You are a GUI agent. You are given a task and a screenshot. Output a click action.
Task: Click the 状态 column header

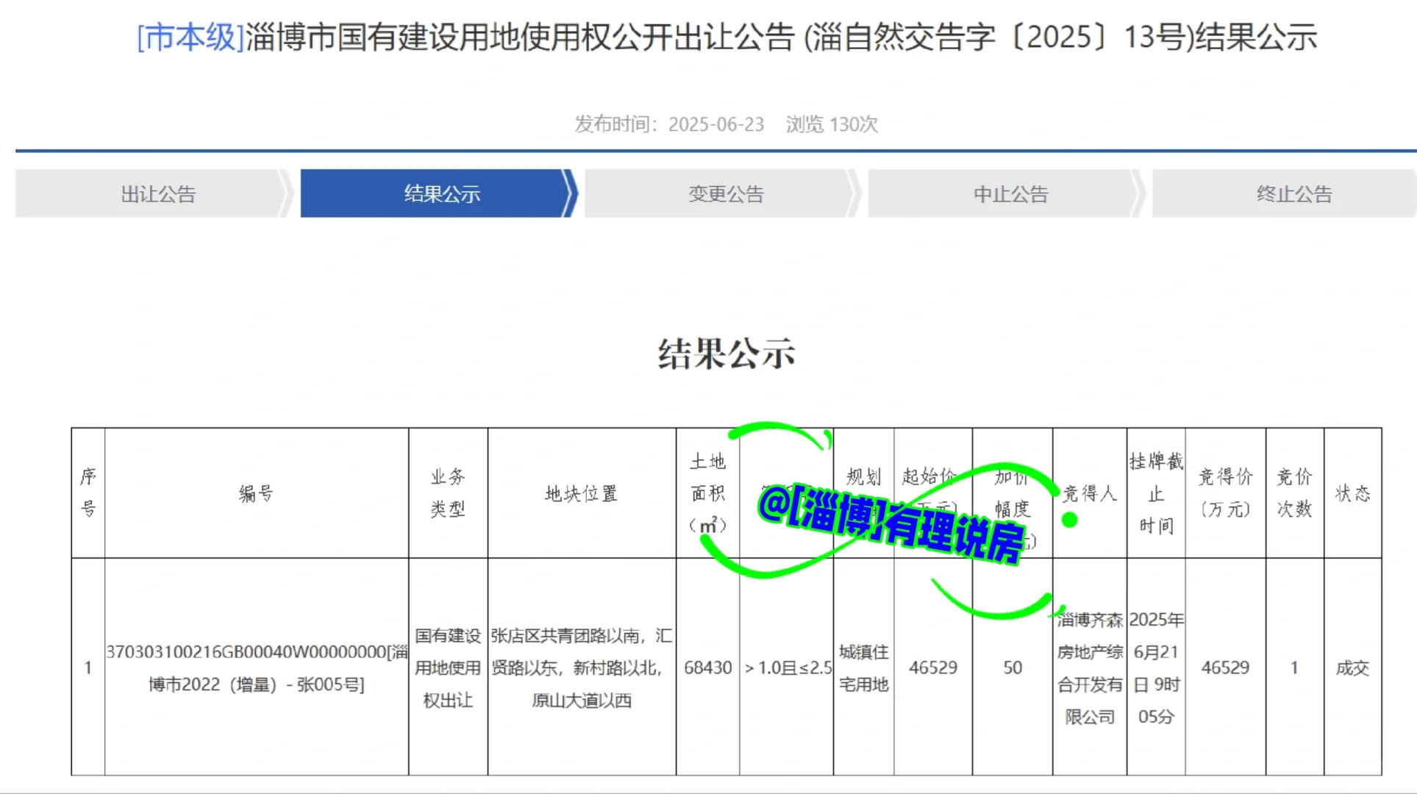[x=1352, y=493]
